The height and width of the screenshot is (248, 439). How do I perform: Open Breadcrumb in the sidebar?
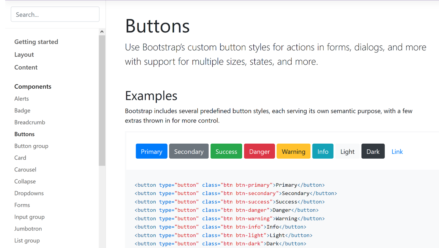[x=30, y=122]
